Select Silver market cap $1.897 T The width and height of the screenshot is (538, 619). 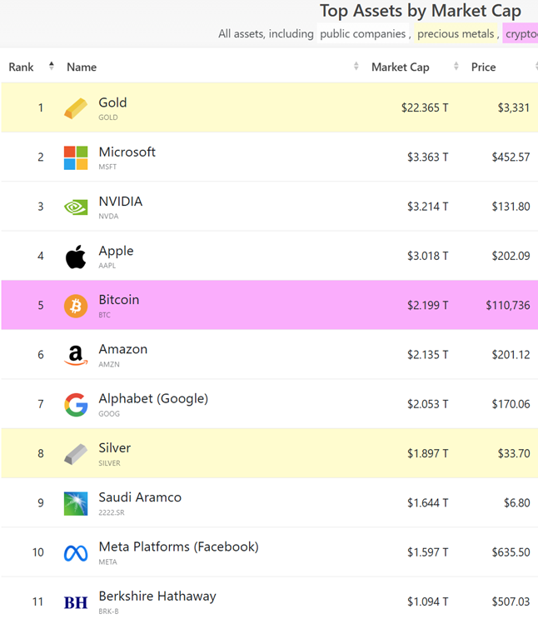(x=428, y=453)
